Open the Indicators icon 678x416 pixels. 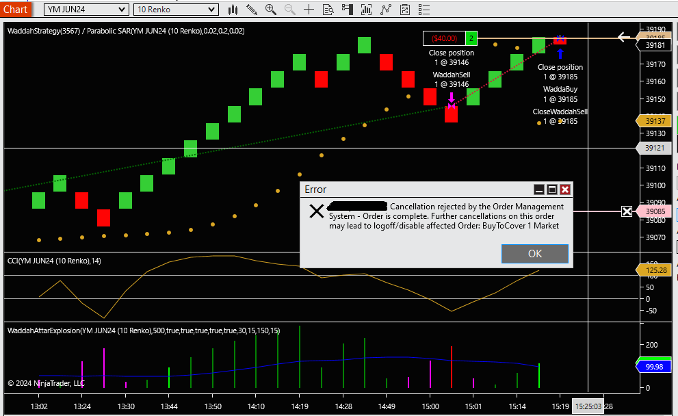coord(386,10)
